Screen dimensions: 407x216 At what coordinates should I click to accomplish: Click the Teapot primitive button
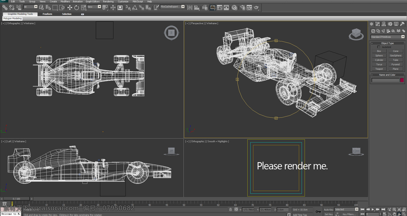click(379, 69)
